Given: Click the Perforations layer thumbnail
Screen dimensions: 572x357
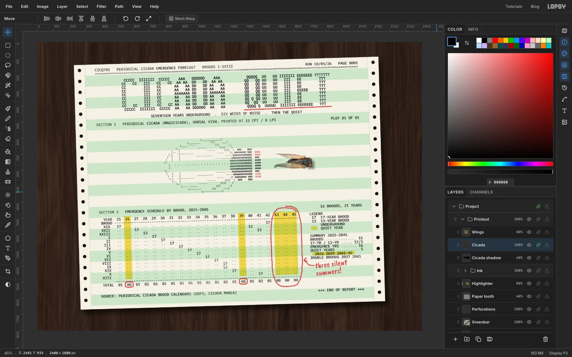Looking at the screenshot, I should click(466, 309).
